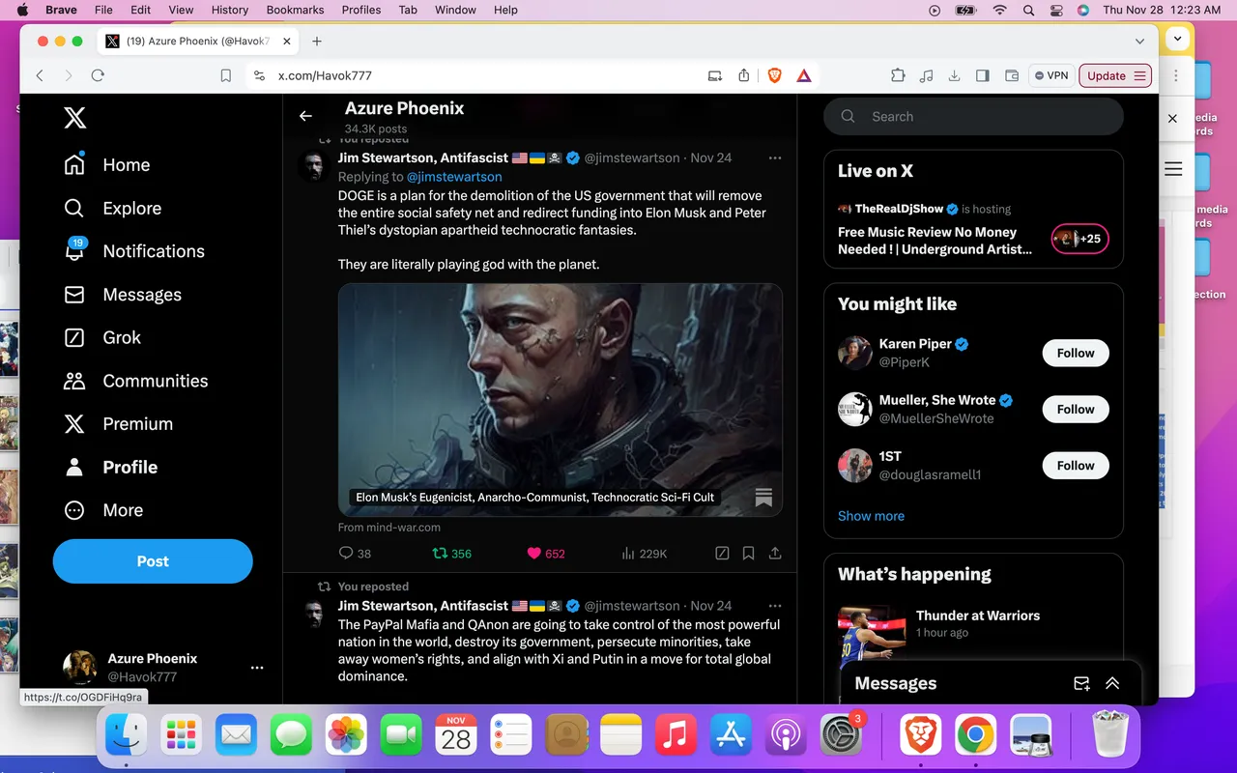Expand the Messages drawer
This screenshot has width=1237, height=773.
(1112, 683)
